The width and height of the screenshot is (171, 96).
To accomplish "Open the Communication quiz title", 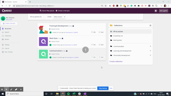I will (56, 51).
